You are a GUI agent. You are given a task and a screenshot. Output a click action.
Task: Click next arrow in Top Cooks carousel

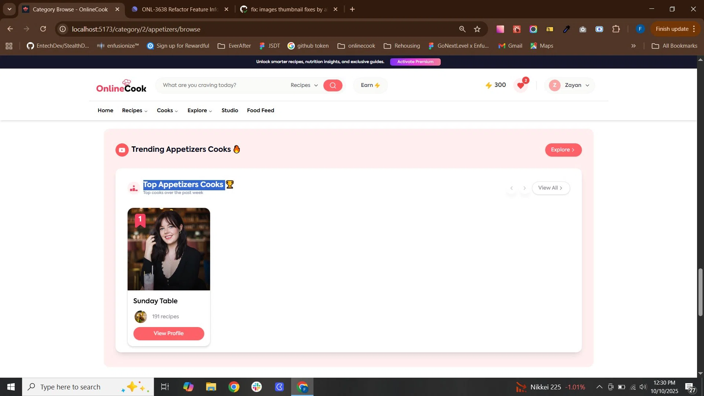(x=524, y=188)
